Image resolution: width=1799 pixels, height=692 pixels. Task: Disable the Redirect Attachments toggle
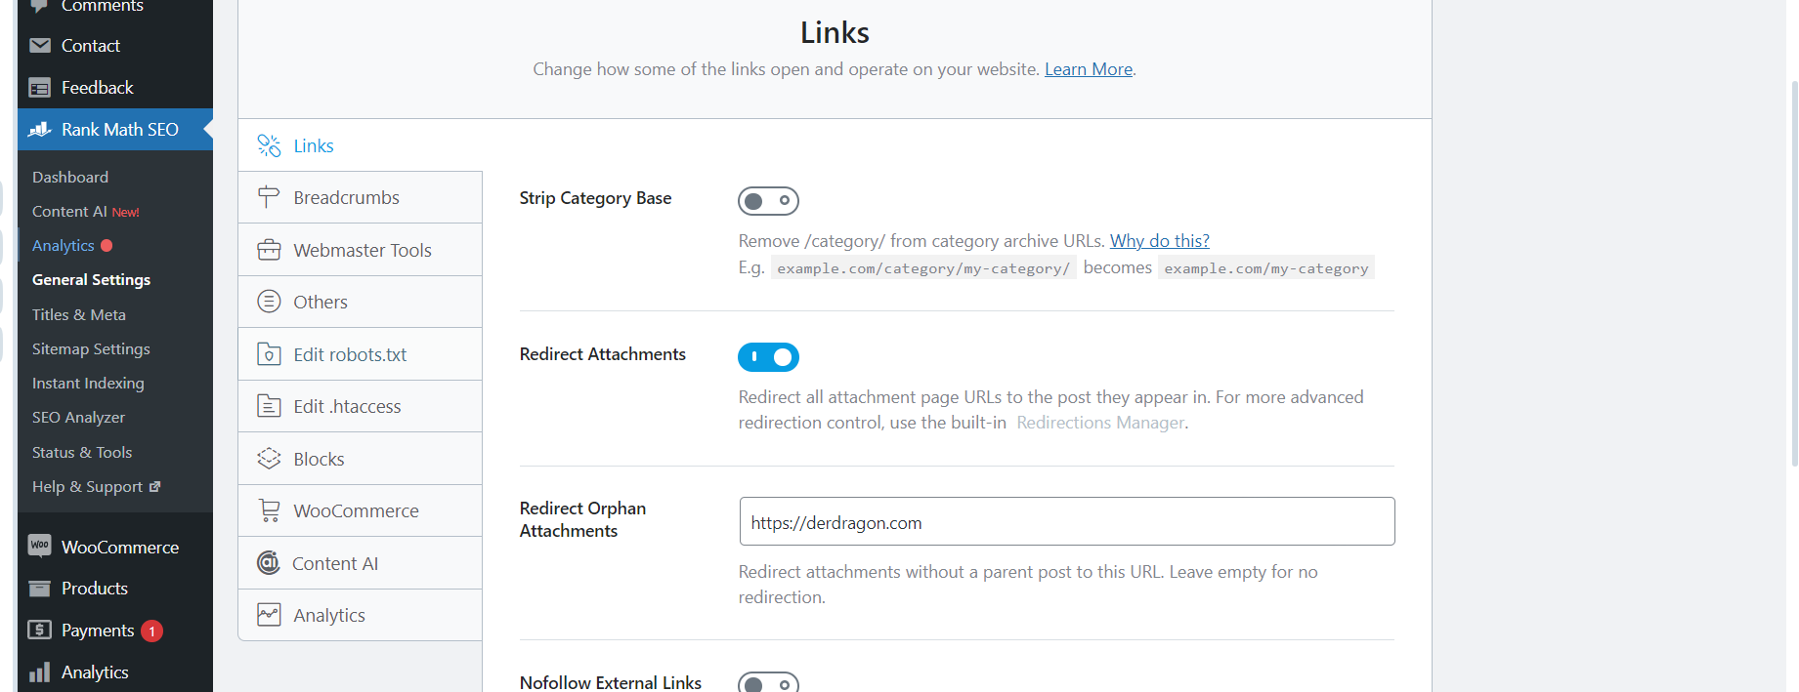click(x=768, y=357)
